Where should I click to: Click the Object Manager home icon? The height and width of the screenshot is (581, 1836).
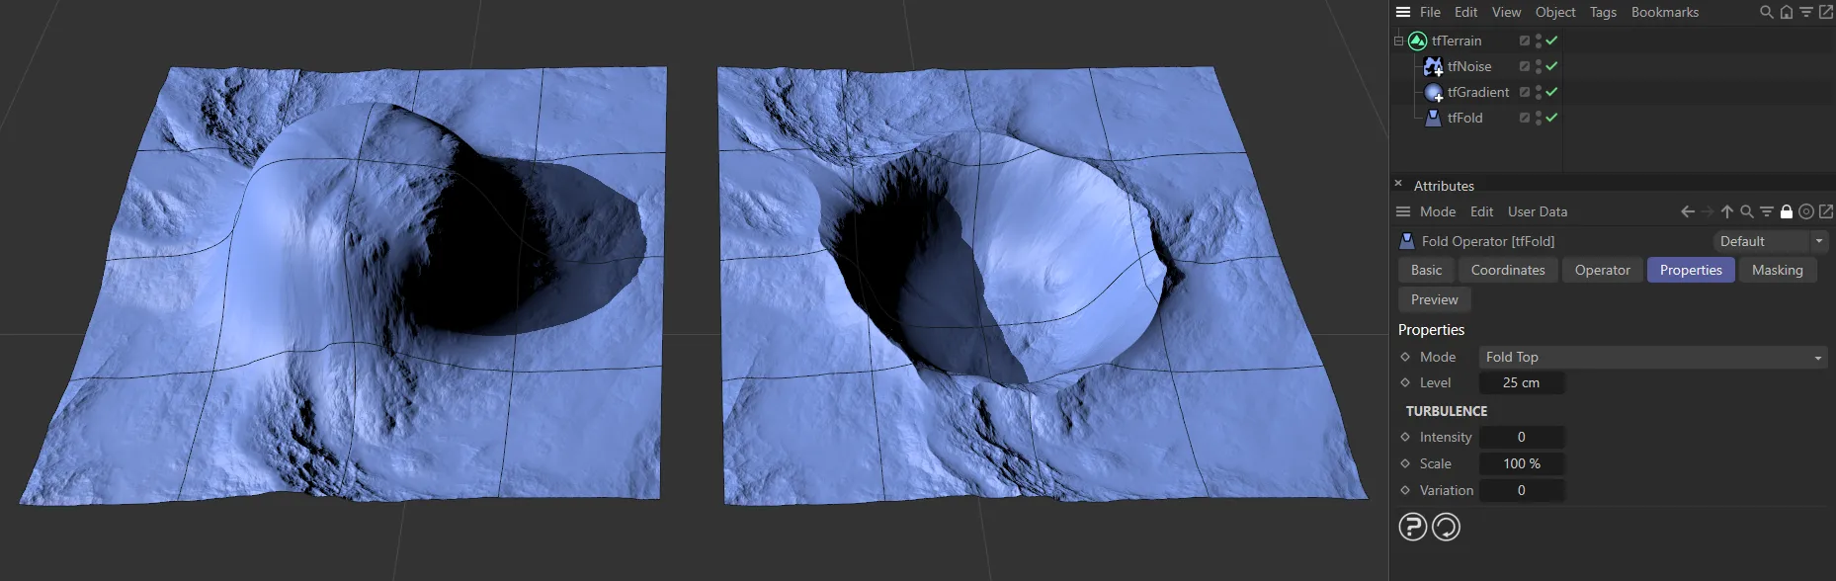(1786, 12)
